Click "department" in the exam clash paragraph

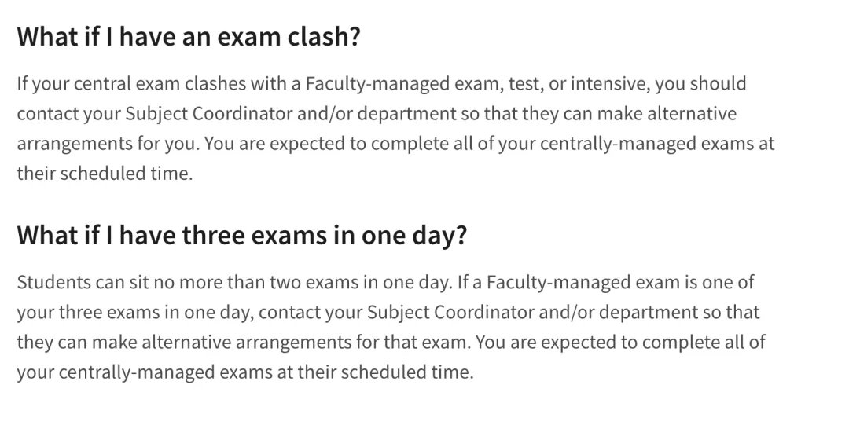[407, 114]
